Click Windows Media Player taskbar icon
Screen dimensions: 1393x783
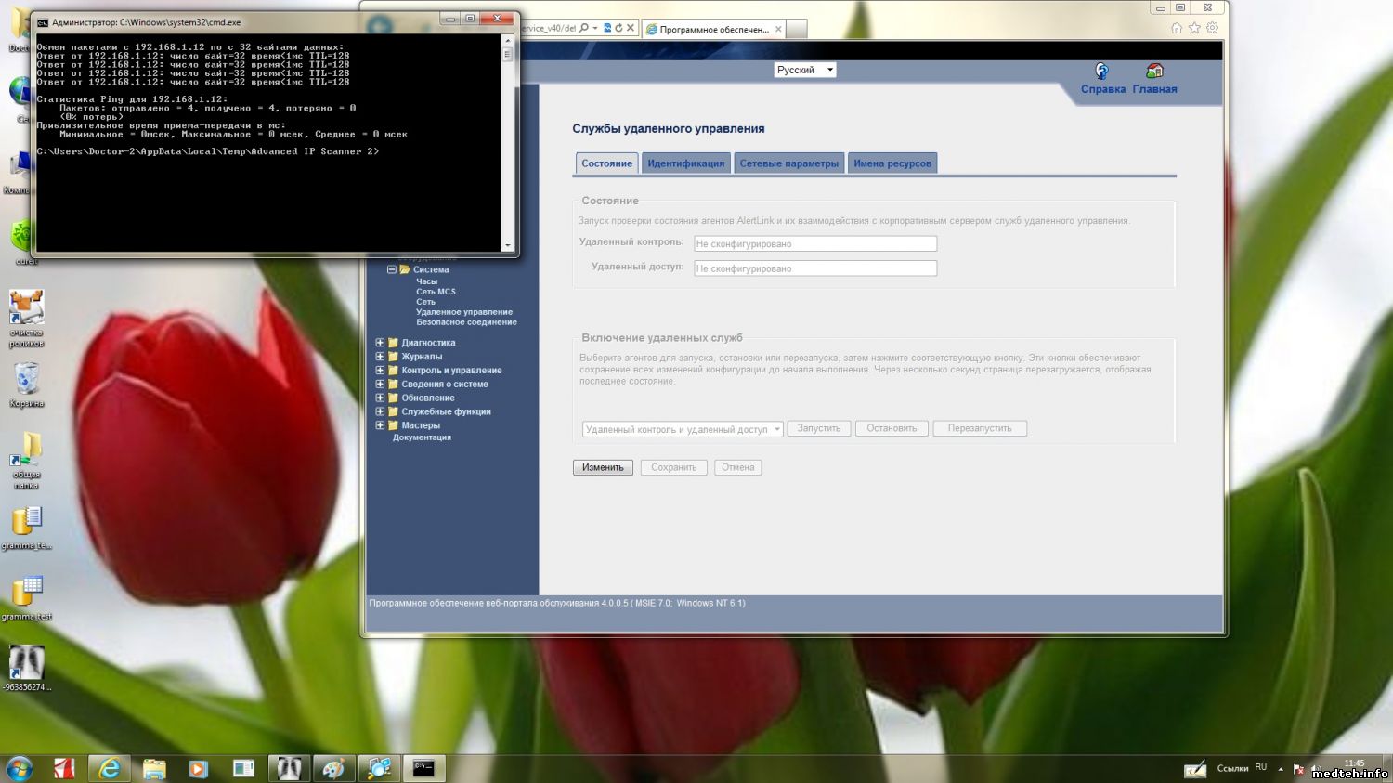point(198,767)
